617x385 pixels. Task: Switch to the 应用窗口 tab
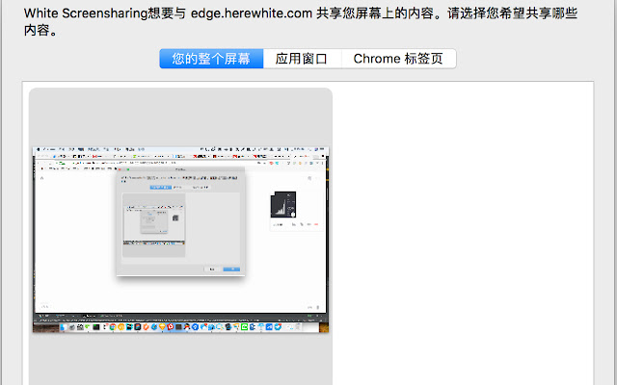302,59
